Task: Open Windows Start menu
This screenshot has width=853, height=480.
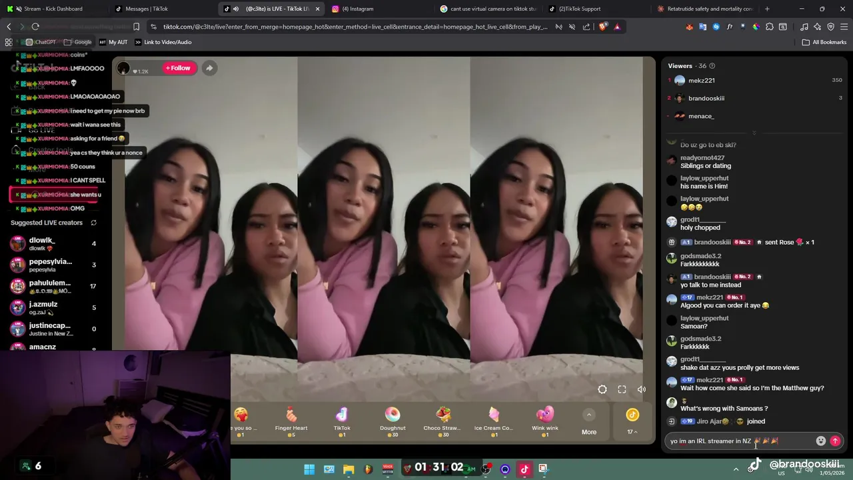Action: pos(309,469)
